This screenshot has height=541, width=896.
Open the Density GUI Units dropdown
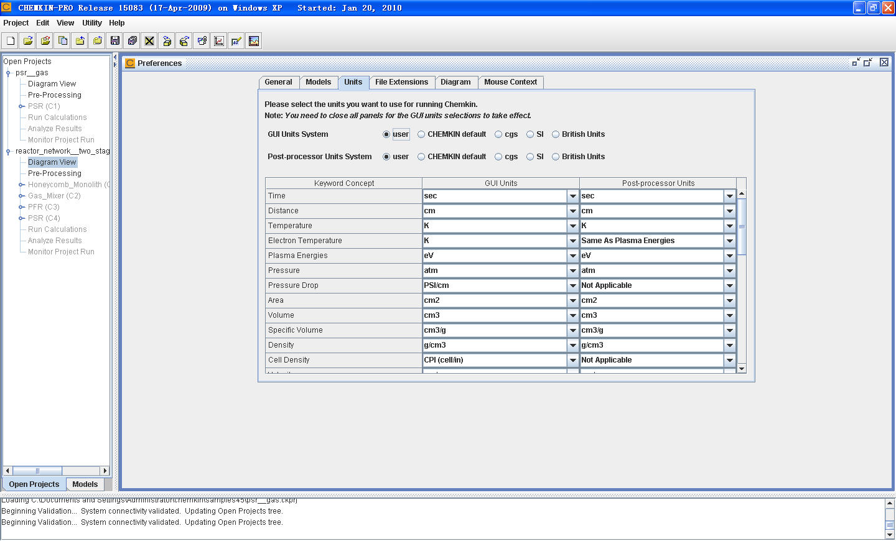click(572, 345)
